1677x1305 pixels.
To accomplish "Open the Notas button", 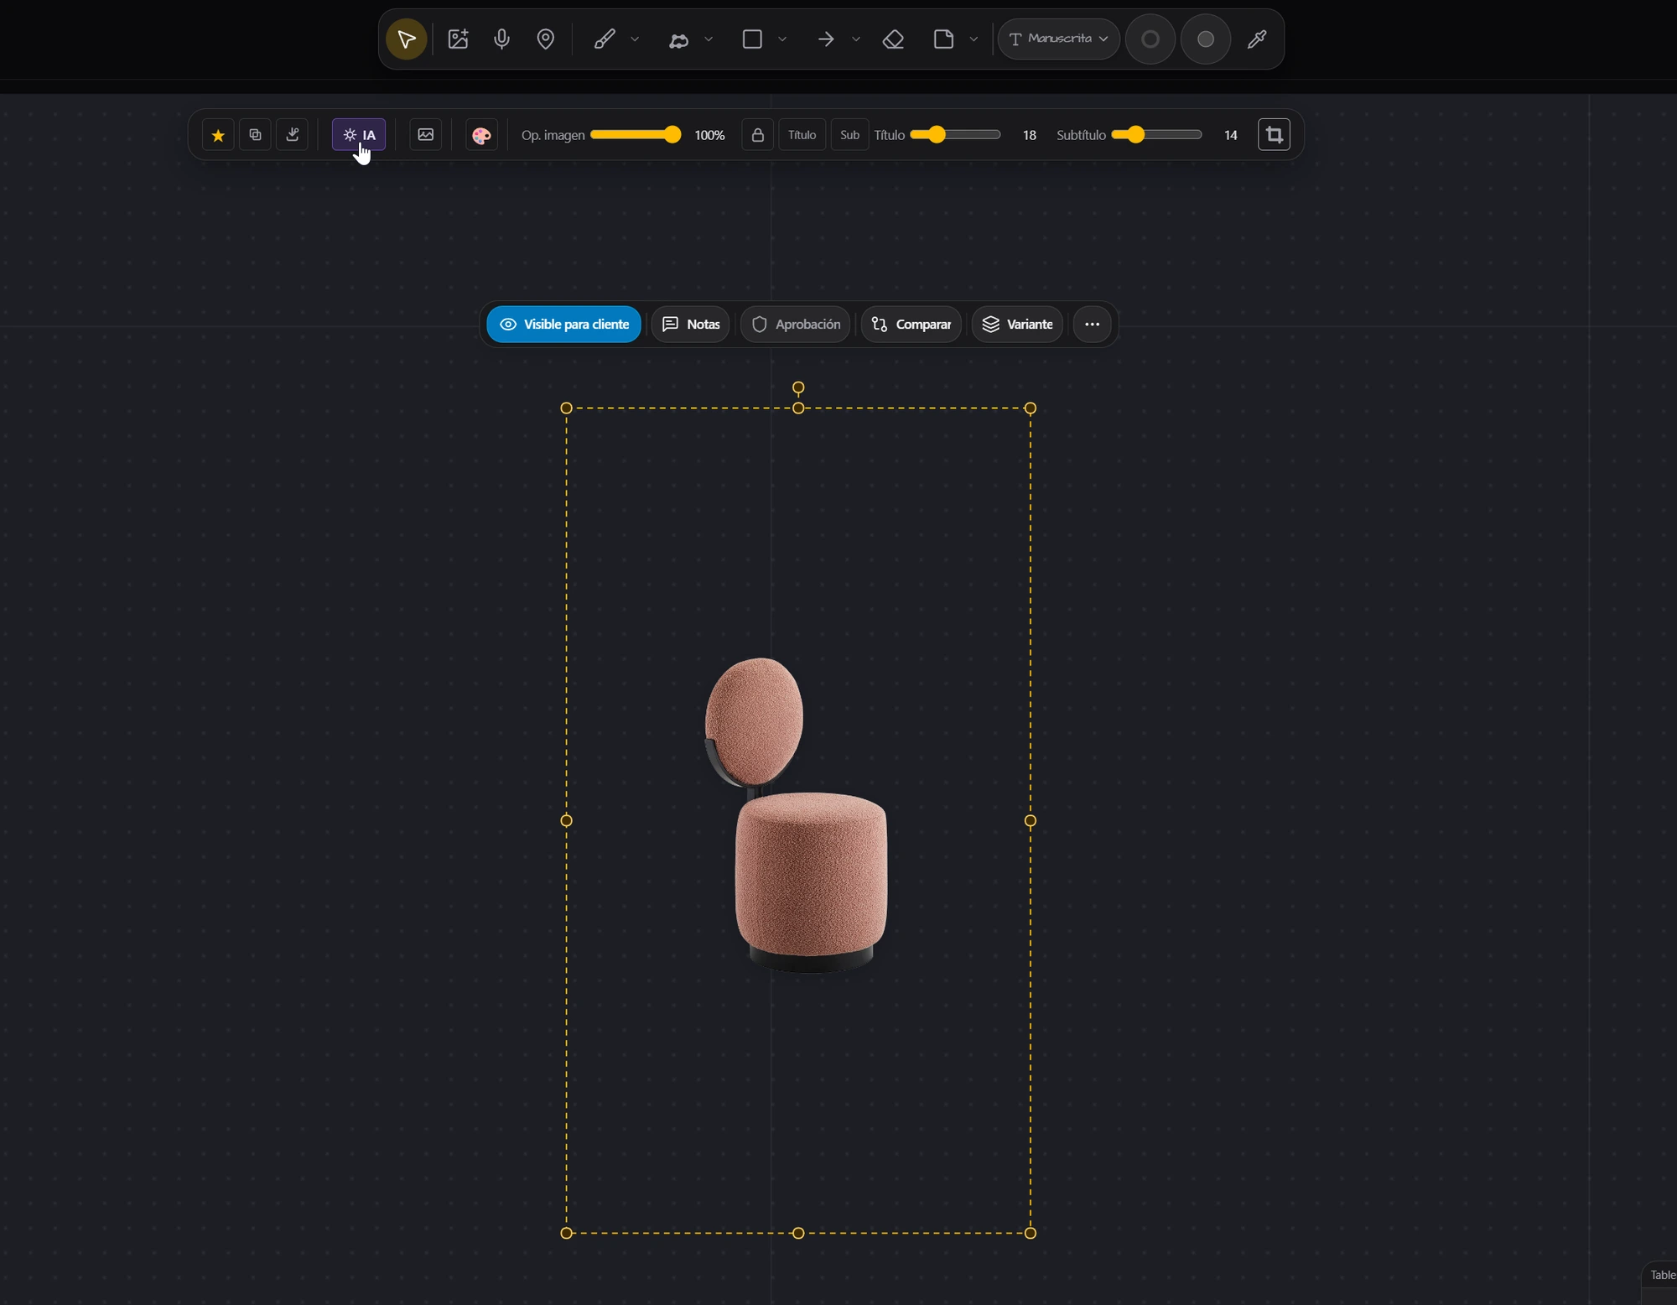I will click(x=691, y=325).
